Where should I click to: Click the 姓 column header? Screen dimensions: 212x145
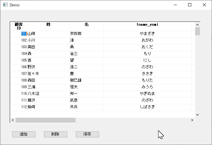48,24
